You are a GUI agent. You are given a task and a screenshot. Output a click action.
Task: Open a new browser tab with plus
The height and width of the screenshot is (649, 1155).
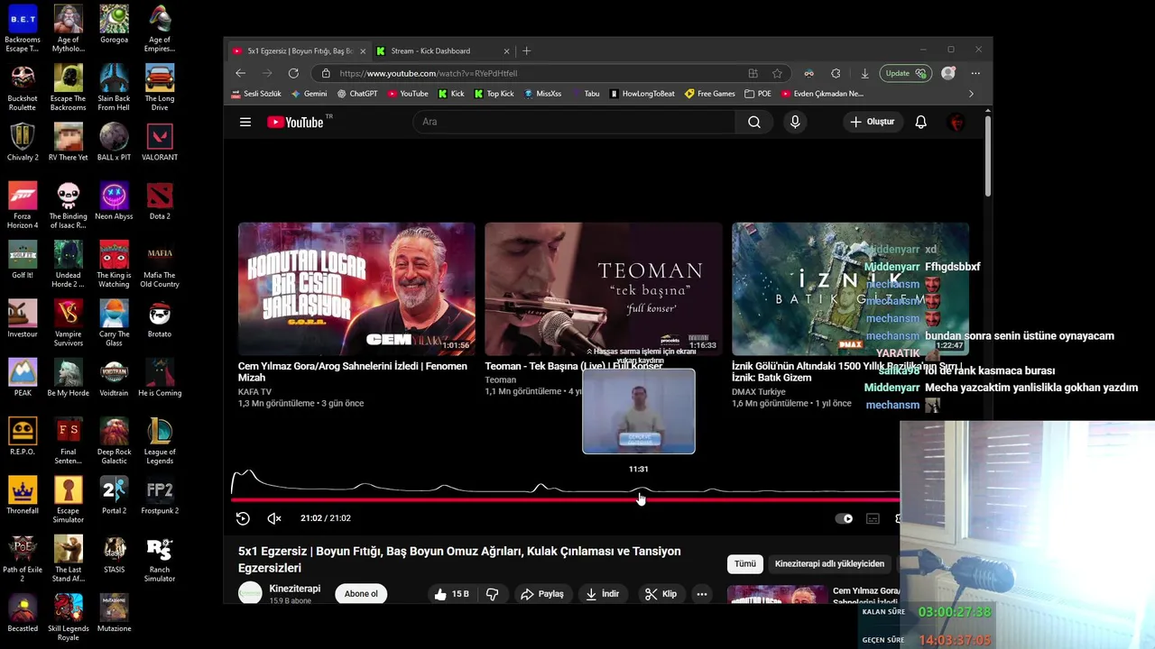527,50
